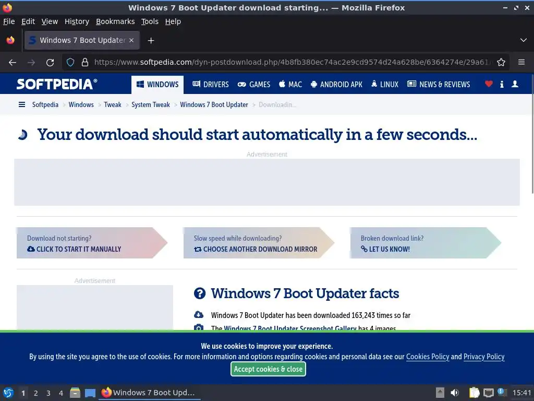Click the taskbar clock showing 15:41
This screenshot has width=534, height=401.
coord(521,393)
